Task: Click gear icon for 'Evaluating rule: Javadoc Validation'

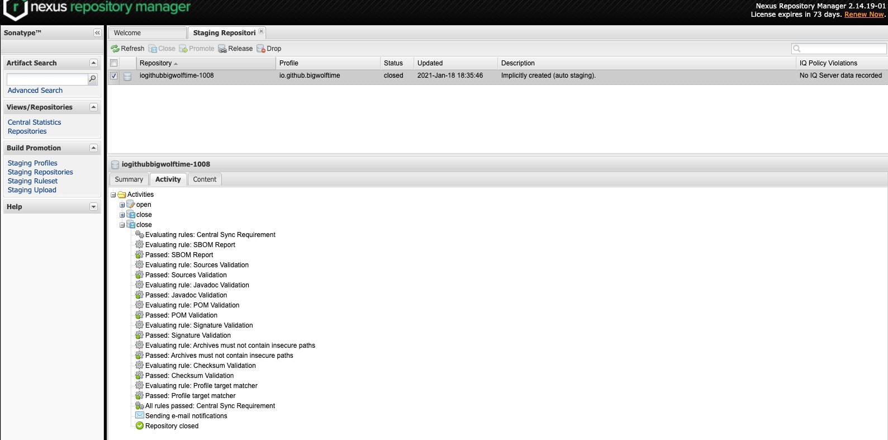Action: click(x=140, y=285)
